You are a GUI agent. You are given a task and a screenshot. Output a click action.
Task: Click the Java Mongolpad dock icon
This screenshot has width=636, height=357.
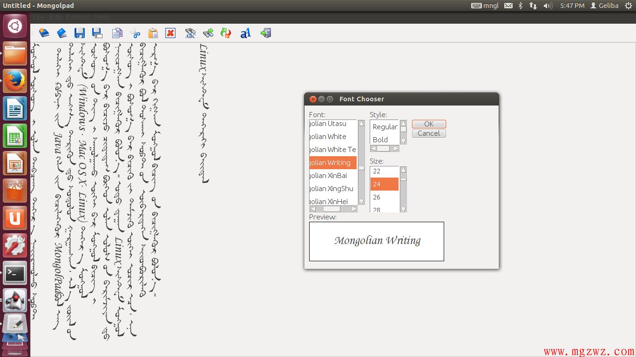pos(15,301)
